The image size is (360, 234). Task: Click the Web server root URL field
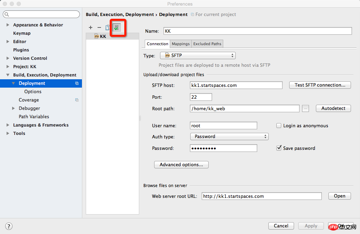(x=261, y=196)
